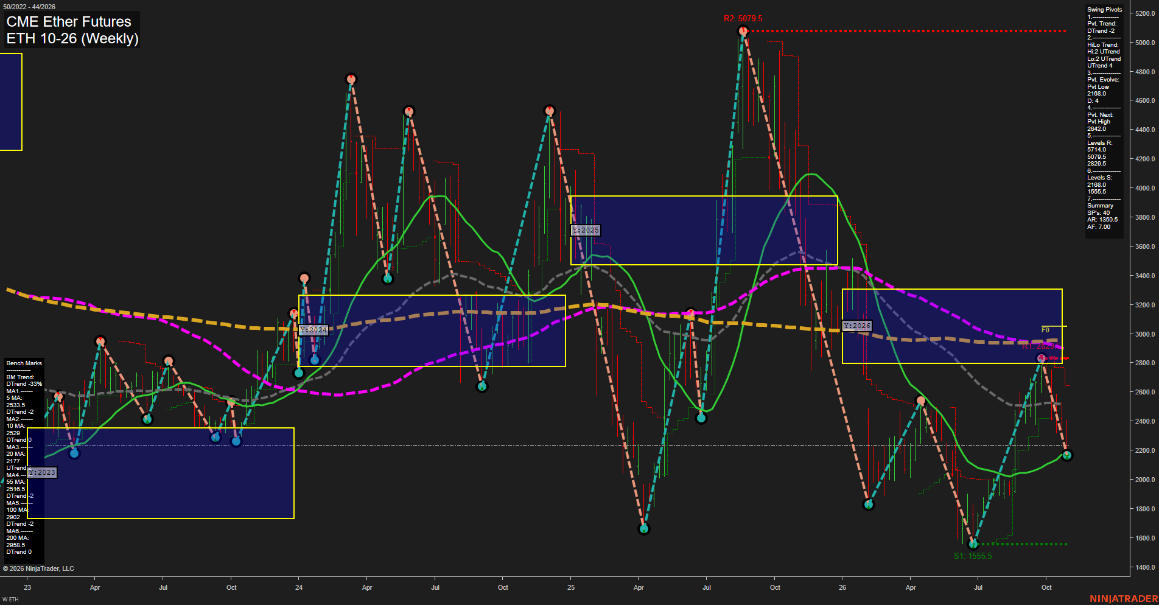Click the SP's: 40 summary entry
Viewport: 1159px width, 605px height.
1098,213
